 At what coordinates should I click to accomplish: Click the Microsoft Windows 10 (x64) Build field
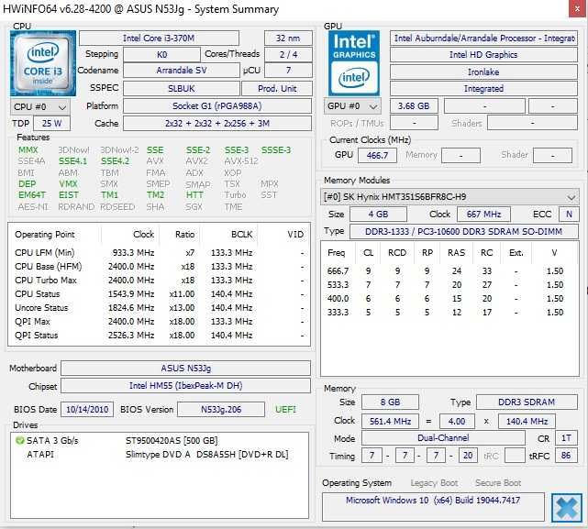coord(433,506)
